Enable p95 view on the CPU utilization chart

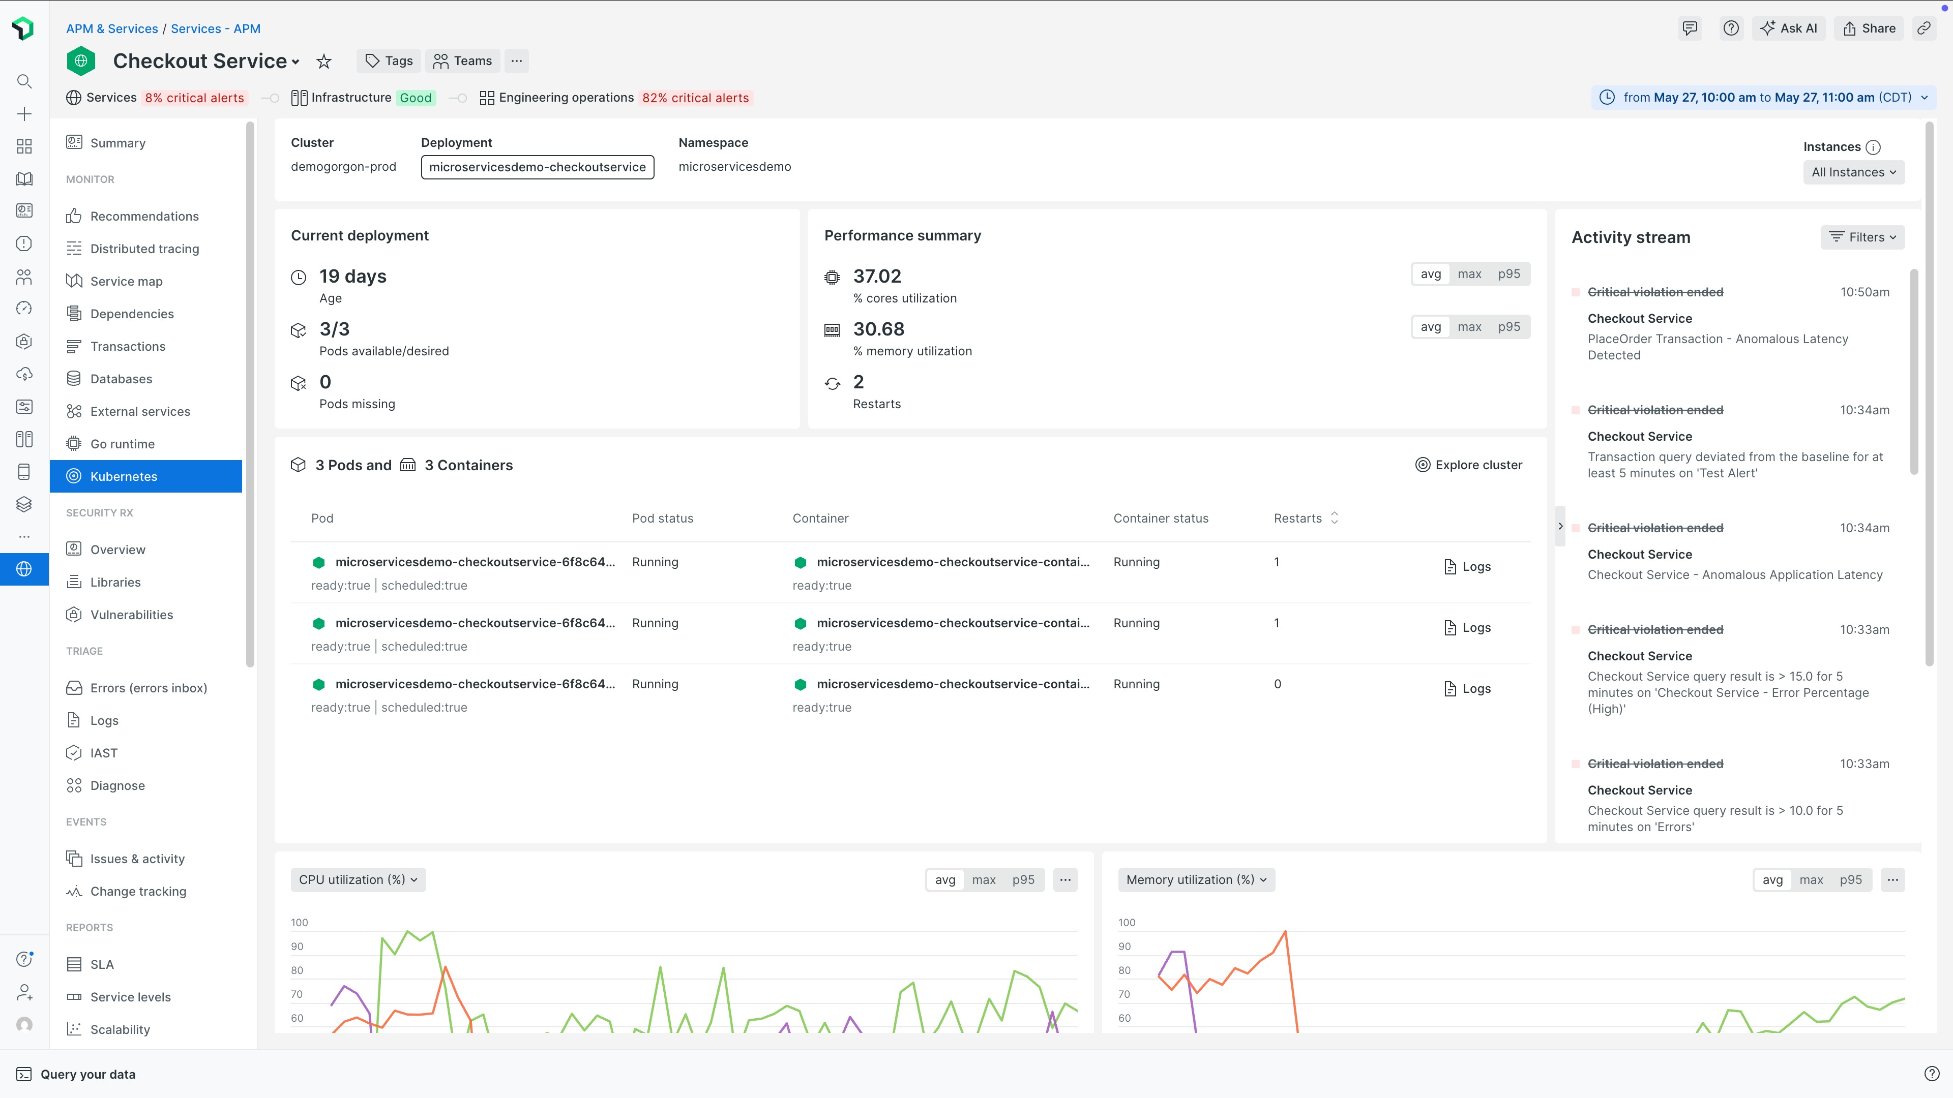pos(1023,880)
